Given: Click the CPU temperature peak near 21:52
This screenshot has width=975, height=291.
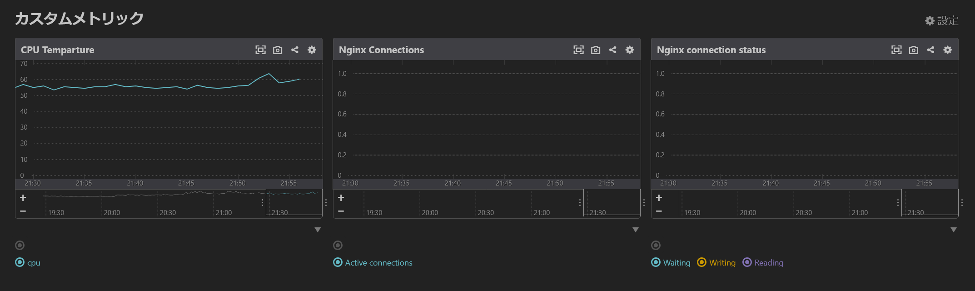Looking at the screenshot, I should pyautogui.click(x=269, y=74).
